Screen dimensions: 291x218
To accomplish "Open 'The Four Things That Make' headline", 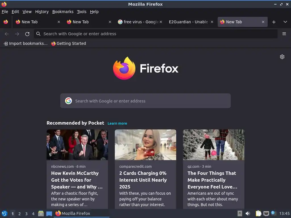I will pyautogui.click(x=212, y=180).
